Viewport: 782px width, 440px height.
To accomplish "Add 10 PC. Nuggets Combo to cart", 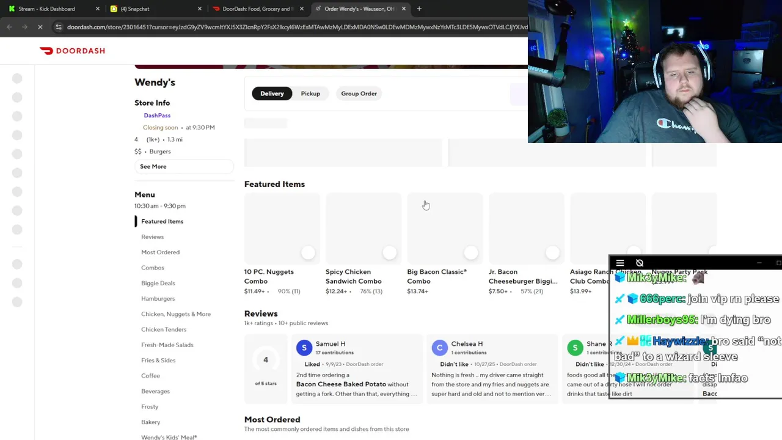I will 308,252.
